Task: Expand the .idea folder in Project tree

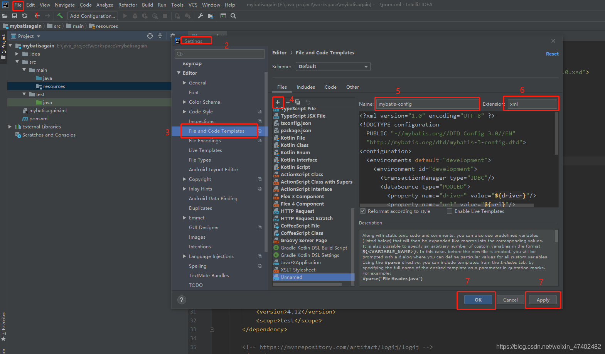Action: pyautogui.click(x=17, y=54)
